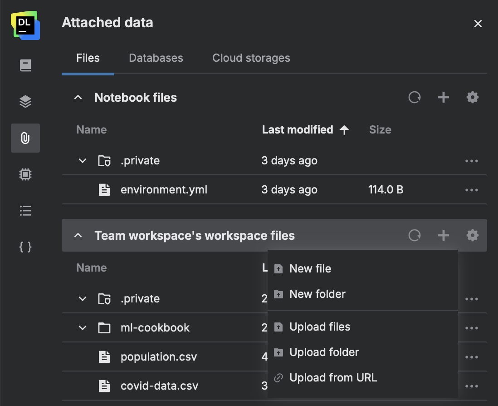Click the Notebook files section title
498x406 pixels.
136,97
